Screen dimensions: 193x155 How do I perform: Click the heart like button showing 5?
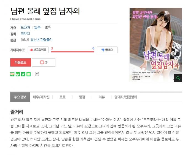pyautogui.click(x=44, y=62)
